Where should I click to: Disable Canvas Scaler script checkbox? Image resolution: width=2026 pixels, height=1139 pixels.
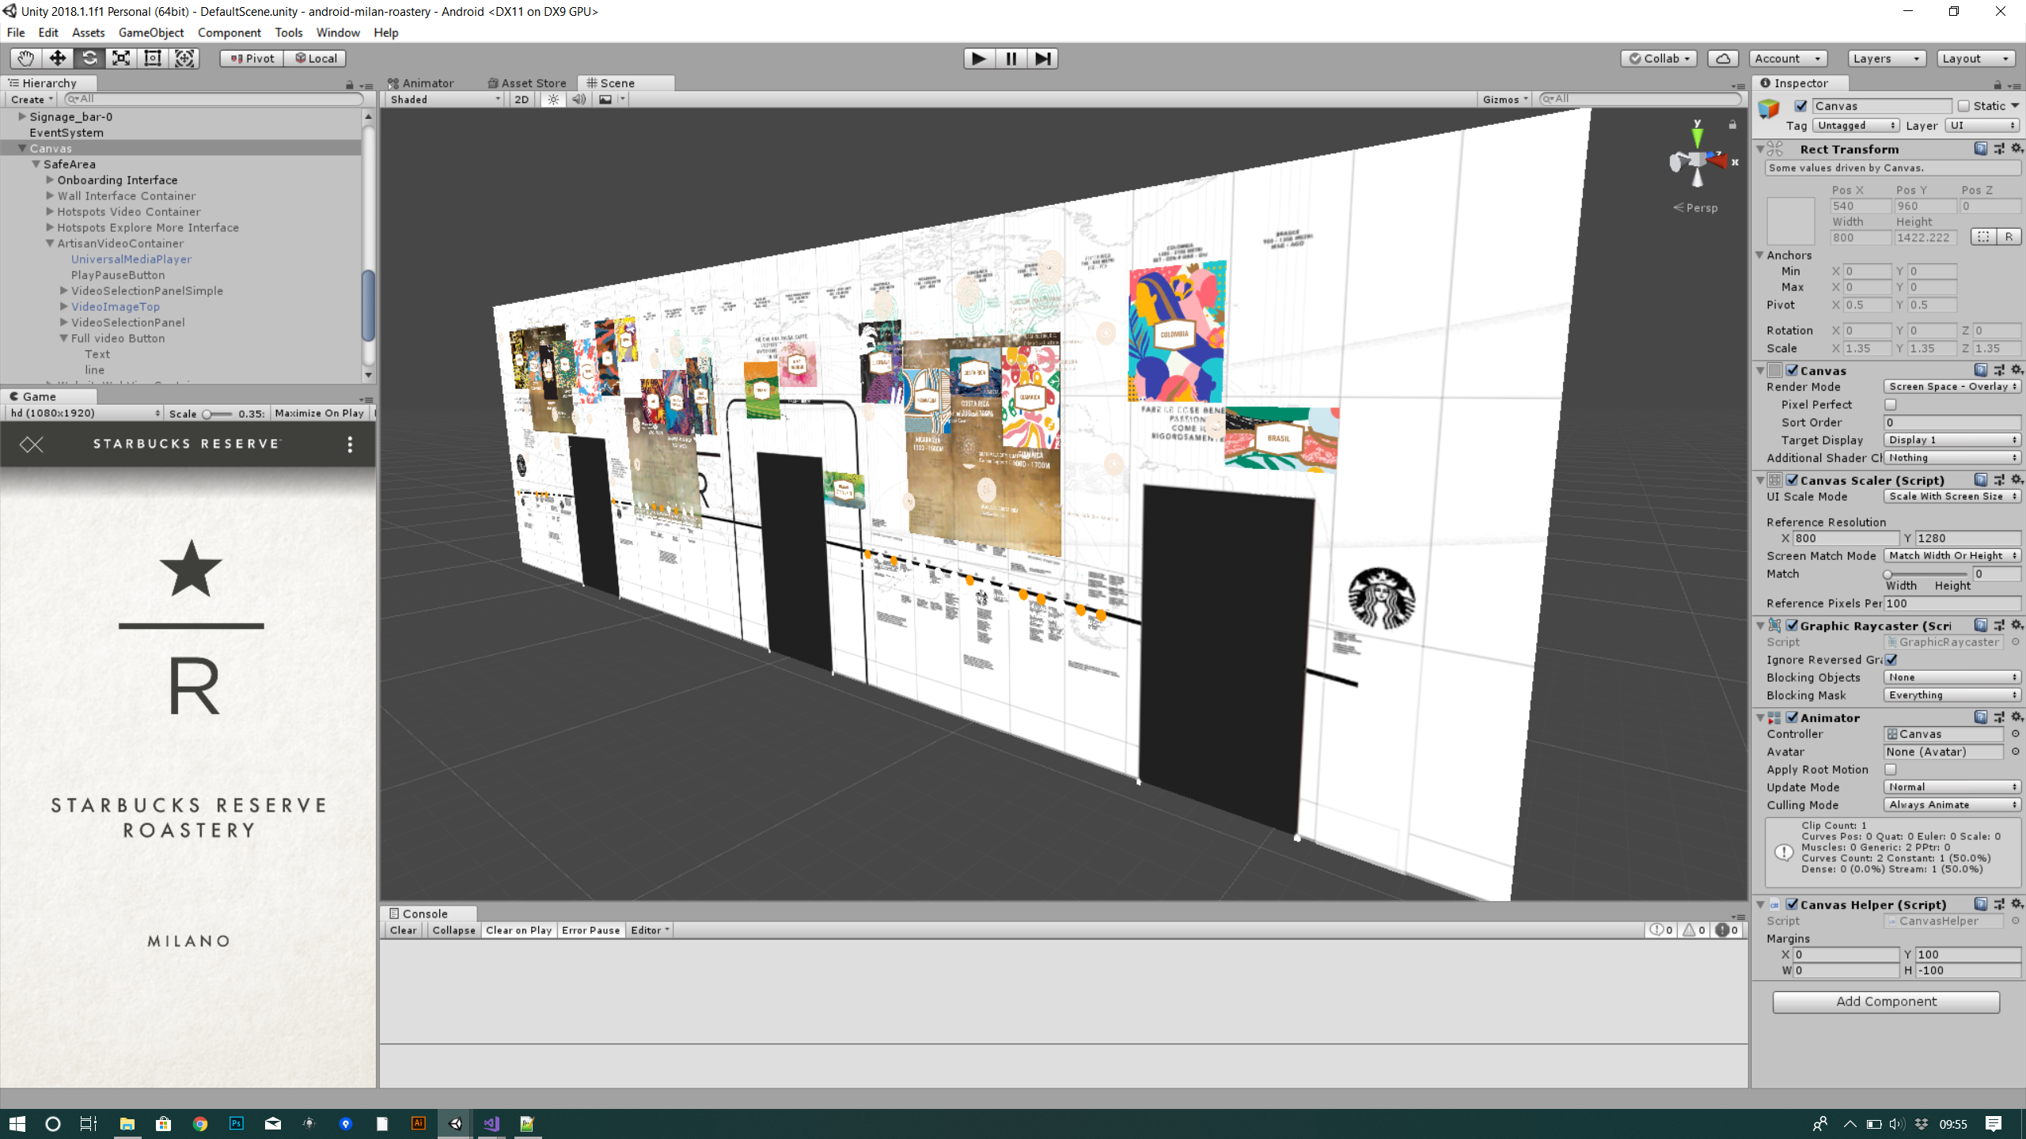point(1792,480)
